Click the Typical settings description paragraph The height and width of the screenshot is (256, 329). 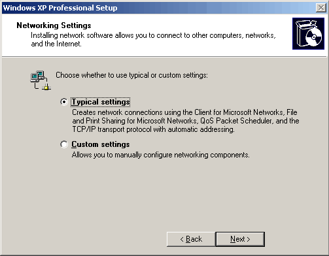click(186, 121)
